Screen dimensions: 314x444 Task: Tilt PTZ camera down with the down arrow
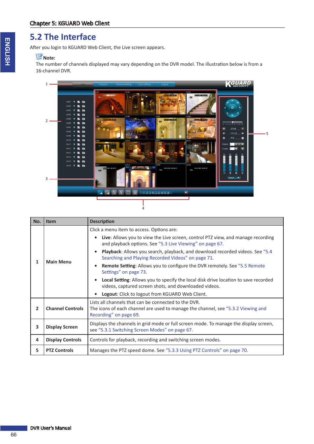[x=232, y=115]
